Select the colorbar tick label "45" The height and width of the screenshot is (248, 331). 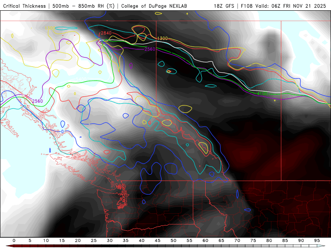(158, 241)
